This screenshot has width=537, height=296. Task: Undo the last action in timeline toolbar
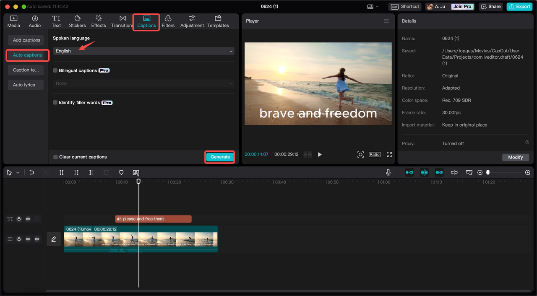(31, 172)
